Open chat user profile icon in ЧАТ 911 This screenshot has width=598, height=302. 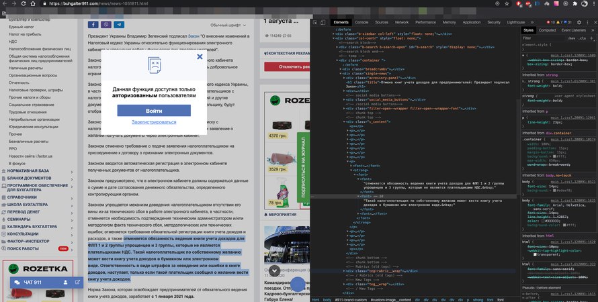[66, 282]
